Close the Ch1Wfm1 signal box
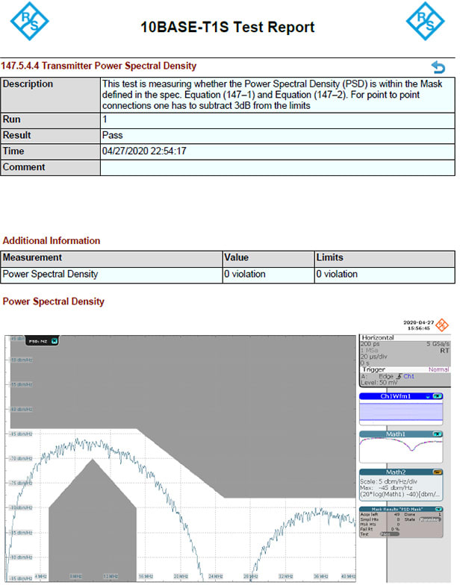The height and width of the screenshot is (585, 460). click(x=438, y=396)
